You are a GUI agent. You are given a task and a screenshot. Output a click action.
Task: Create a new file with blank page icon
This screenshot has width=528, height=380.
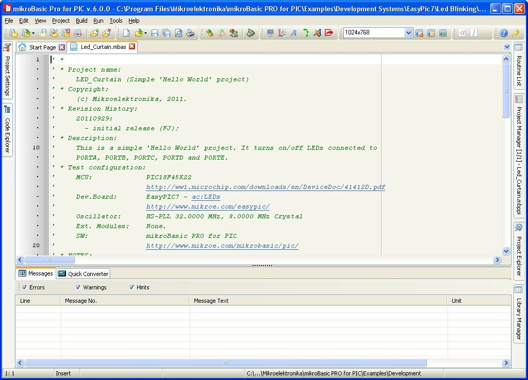pos(127,32)
